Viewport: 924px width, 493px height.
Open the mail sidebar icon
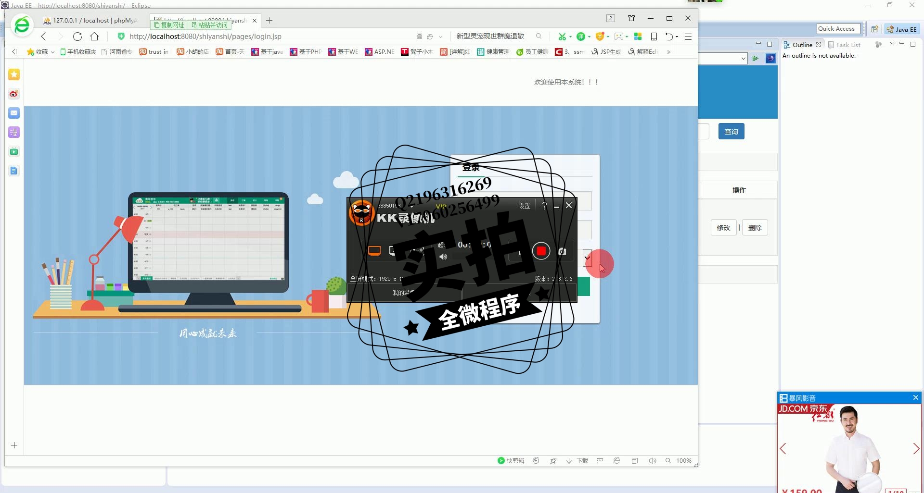pyautogui.click(x=14, y=113)
